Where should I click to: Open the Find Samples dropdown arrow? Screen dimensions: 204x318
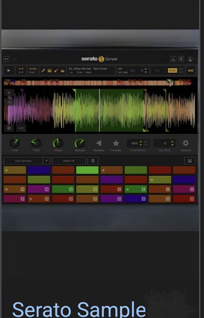coord(46,161)
